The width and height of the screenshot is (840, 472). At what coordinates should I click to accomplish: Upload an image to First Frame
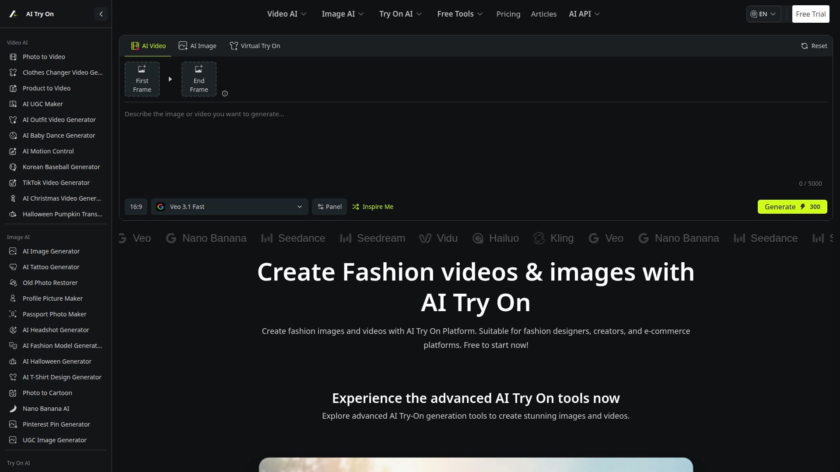click(142, 79)
